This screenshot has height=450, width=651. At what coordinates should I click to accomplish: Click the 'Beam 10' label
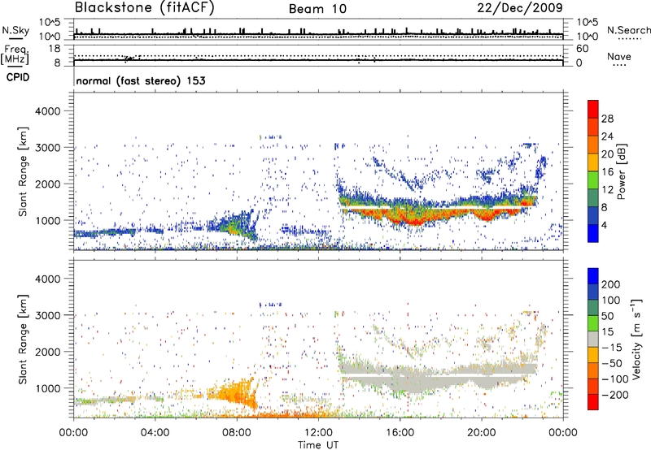coord(317,9)
